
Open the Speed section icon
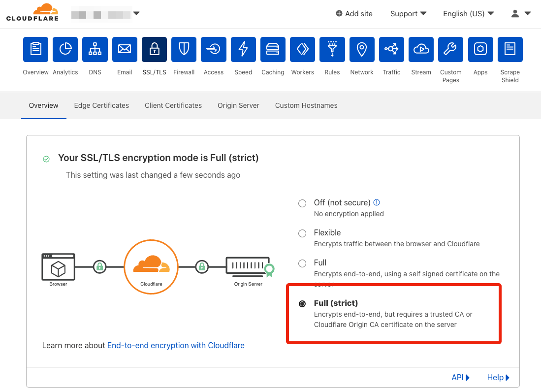click(243, 49)
